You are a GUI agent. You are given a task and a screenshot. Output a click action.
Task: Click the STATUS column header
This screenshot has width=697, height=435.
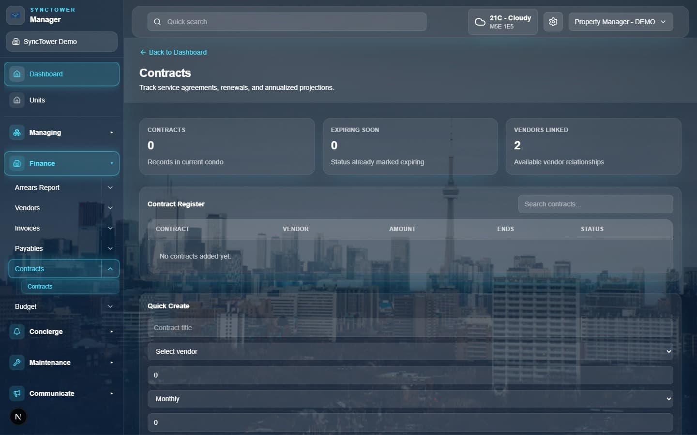pos(592,229)
